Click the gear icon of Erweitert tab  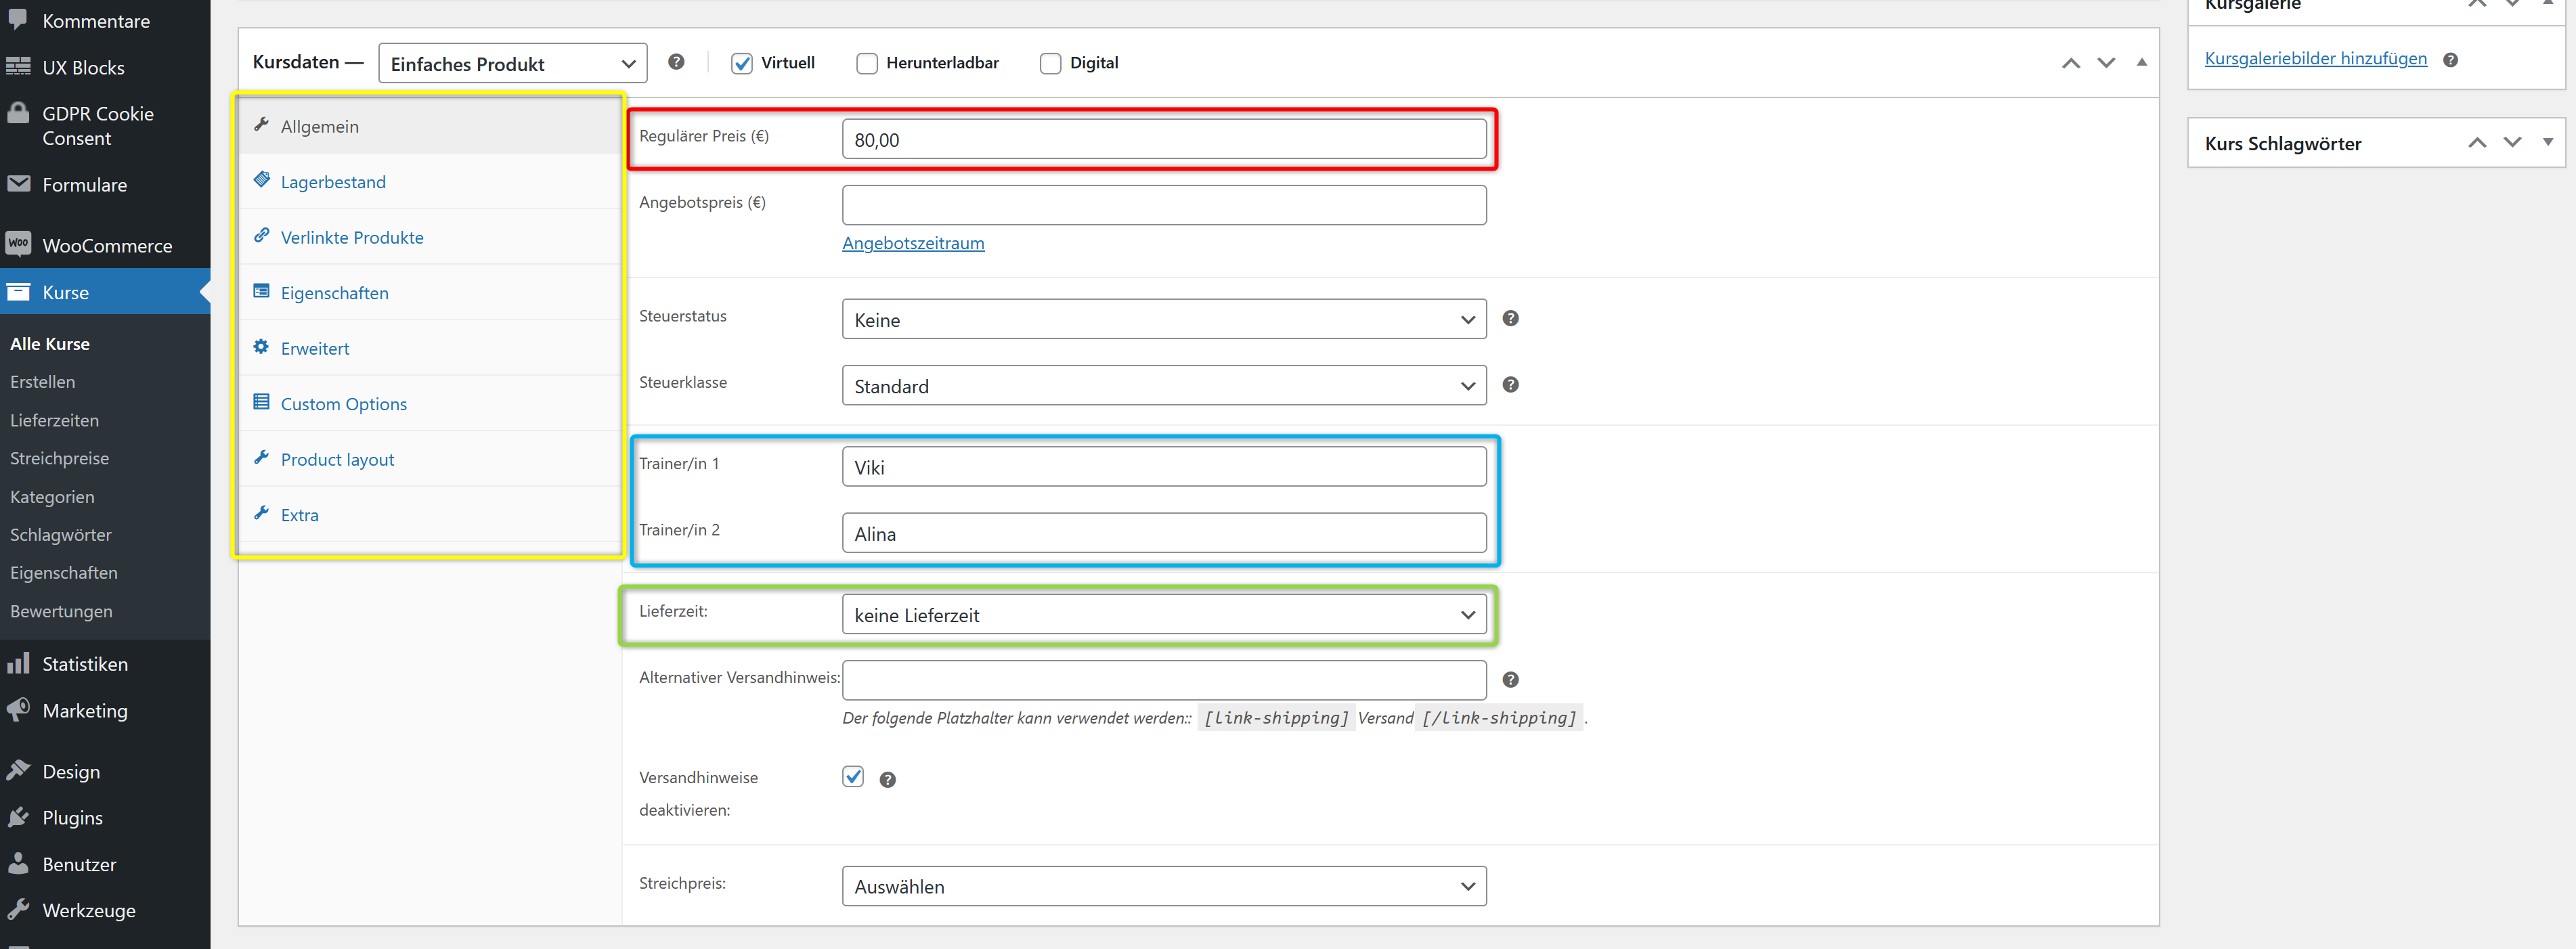(x=262, y=346)
